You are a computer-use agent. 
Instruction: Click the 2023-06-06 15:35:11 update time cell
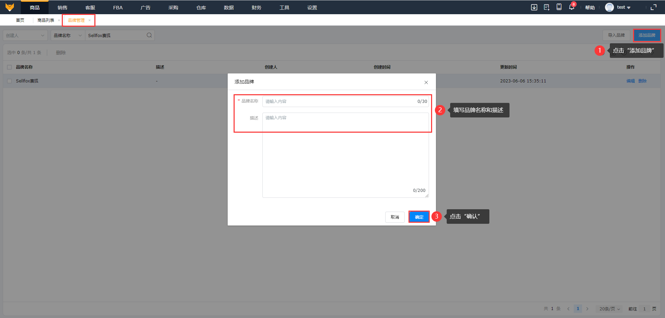pyautogui.click(x=523, y=81)
